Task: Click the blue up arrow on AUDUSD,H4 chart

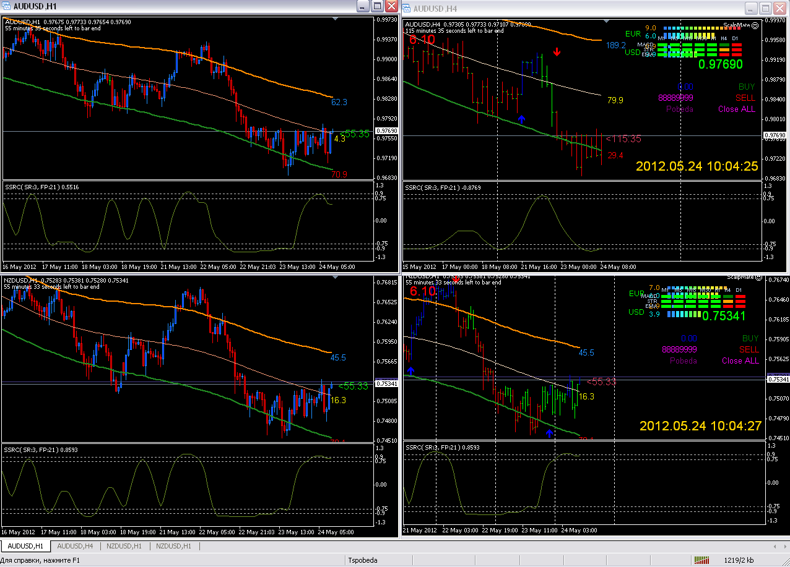Action: tap(521, 118)
